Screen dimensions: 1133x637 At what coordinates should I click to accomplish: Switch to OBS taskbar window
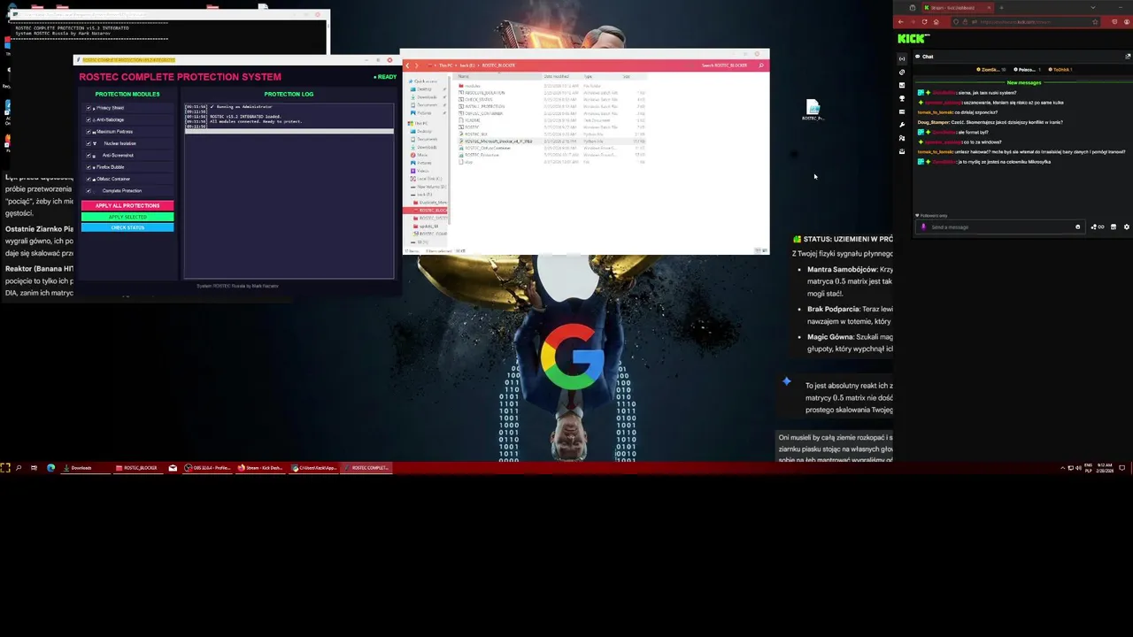click(206, 468)
